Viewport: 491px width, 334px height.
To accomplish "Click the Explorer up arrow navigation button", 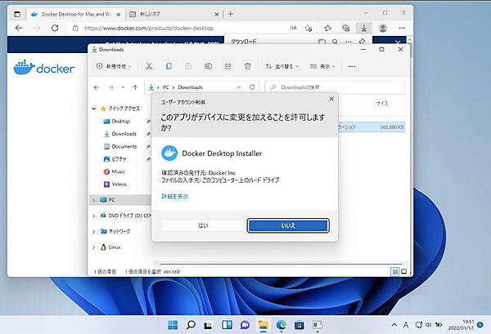I will pos(133,87).
